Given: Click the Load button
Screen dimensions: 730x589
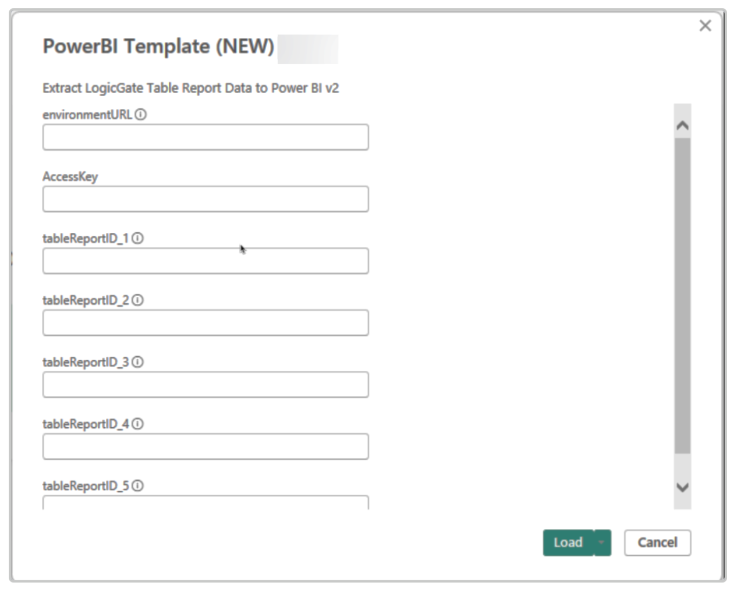Looking at the screenshot, I should point(568,542).
